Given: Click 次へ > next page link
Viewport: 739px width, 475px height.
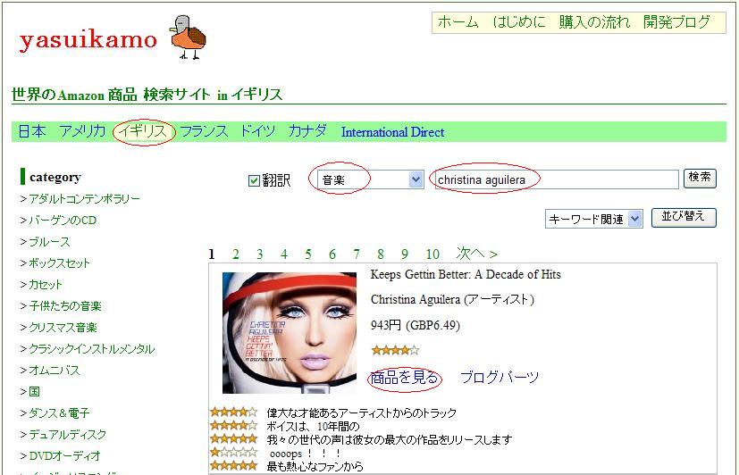Looking at the screenshot, I should click(x=476, y=254).
